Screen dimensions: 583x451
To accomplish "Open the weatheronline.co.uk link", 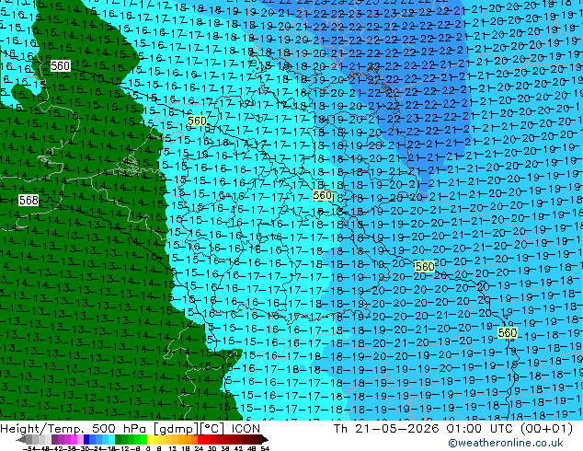I will (505, 443).
